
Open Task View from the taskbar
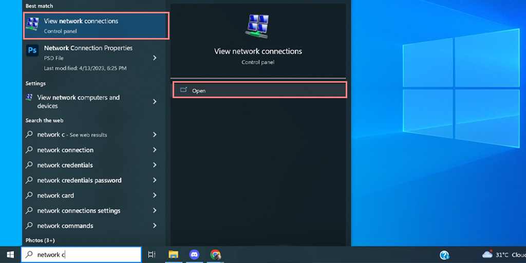click(x=152, y=254)
